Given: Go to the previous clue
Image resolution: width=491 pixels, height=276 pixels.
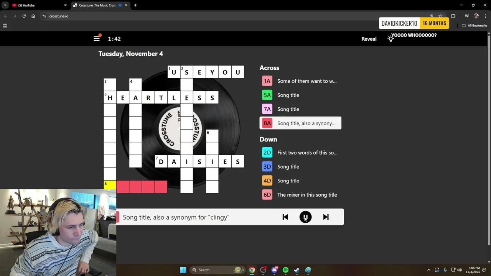Looking at the screenshot, I should pyautogui.click(x=285, y=217).
